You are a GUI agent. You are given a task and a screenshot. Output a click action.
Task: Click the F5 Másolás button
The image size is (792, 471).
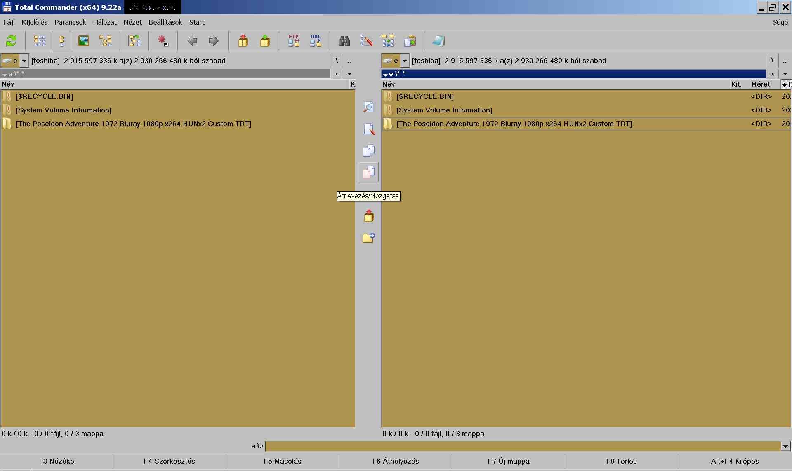tap(283, 461)
